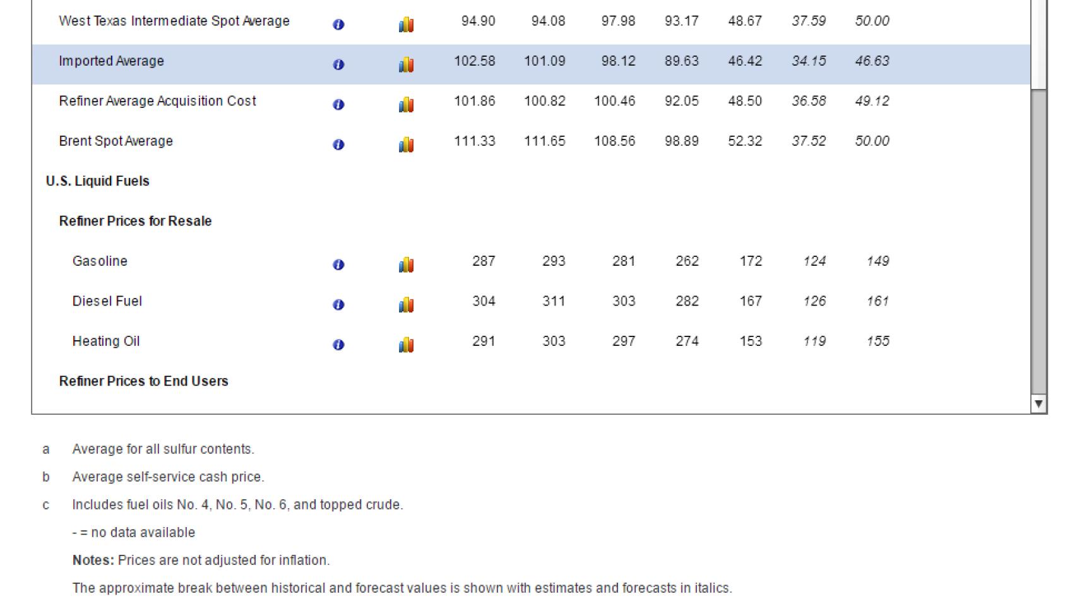
Task: Click info icon for Imported Average
Action: pos(338,64)
